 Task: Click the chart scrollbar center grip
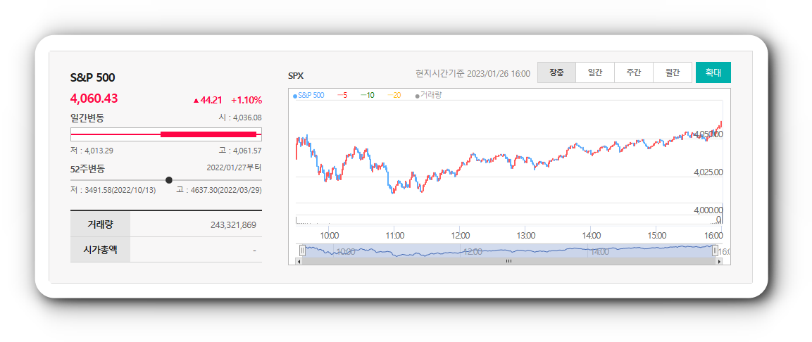click(508, 261)
